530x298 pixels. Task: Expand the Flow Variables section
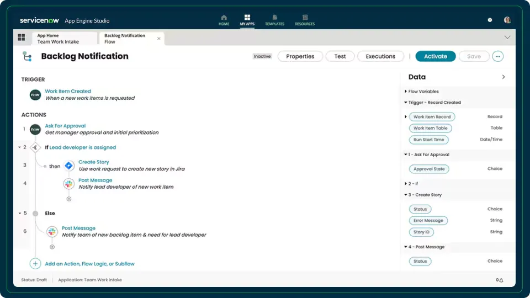pos(406,92)
